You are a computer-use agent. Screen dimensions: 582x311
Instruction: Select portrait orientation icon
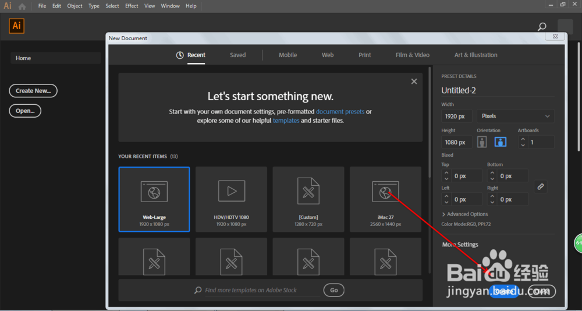pos(482,142)
